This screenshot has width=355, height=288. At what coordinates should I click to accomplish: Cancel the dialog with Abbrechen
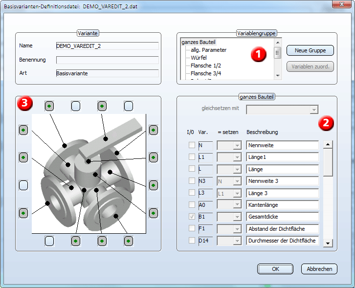(x=319, y=269)
